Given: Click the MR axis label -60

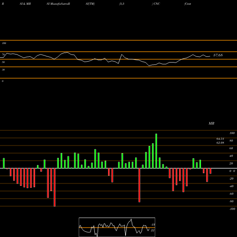Looking at the screenshot, I should coord(231,194).
